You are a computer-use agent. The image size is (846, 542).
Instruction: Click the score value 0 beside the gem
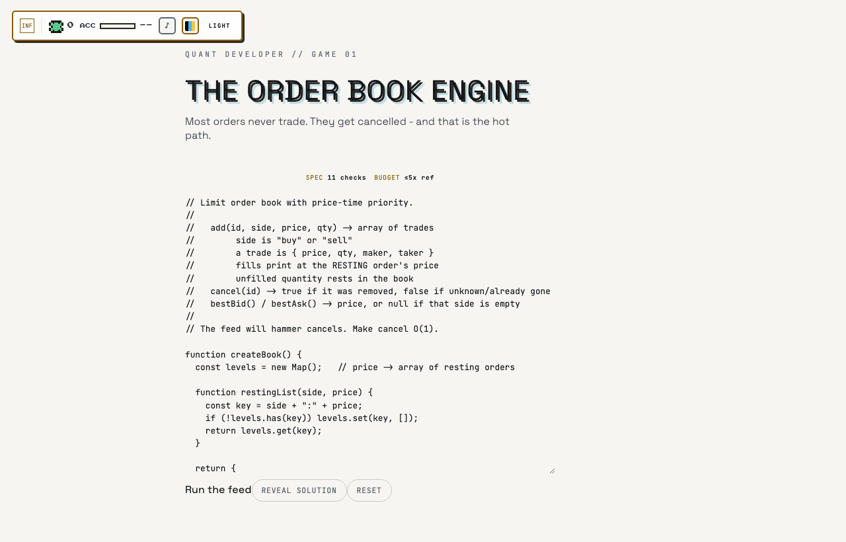coord(70,25)
